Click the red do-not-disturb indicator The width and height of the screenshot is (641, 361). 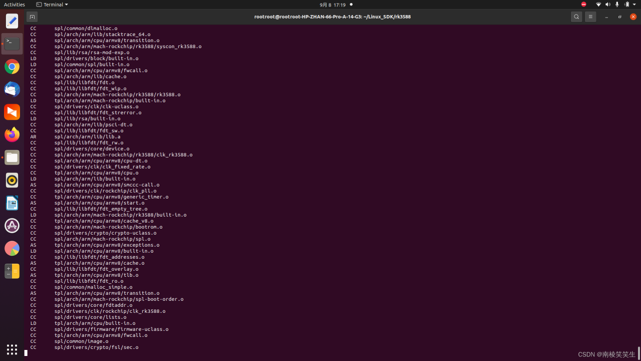tap(583, 5)
